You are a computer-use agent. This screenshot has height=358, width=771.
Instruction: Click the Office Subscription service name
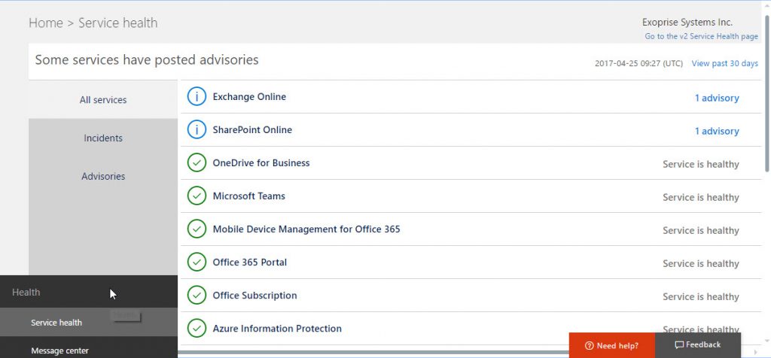tap(254, 295)
